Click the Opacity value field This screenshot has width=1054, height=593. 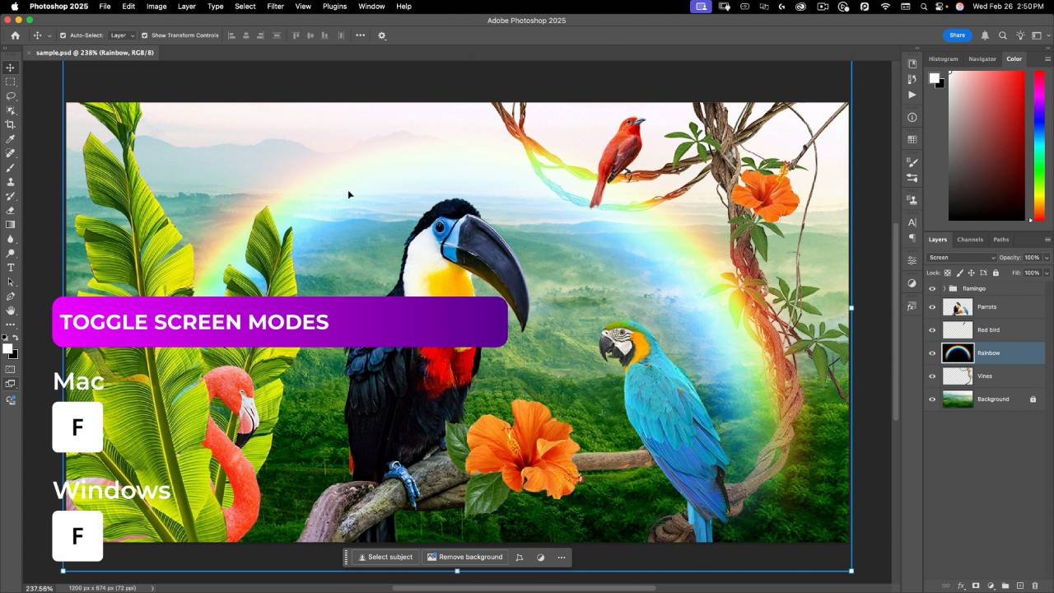click(x=1032, y=258)
